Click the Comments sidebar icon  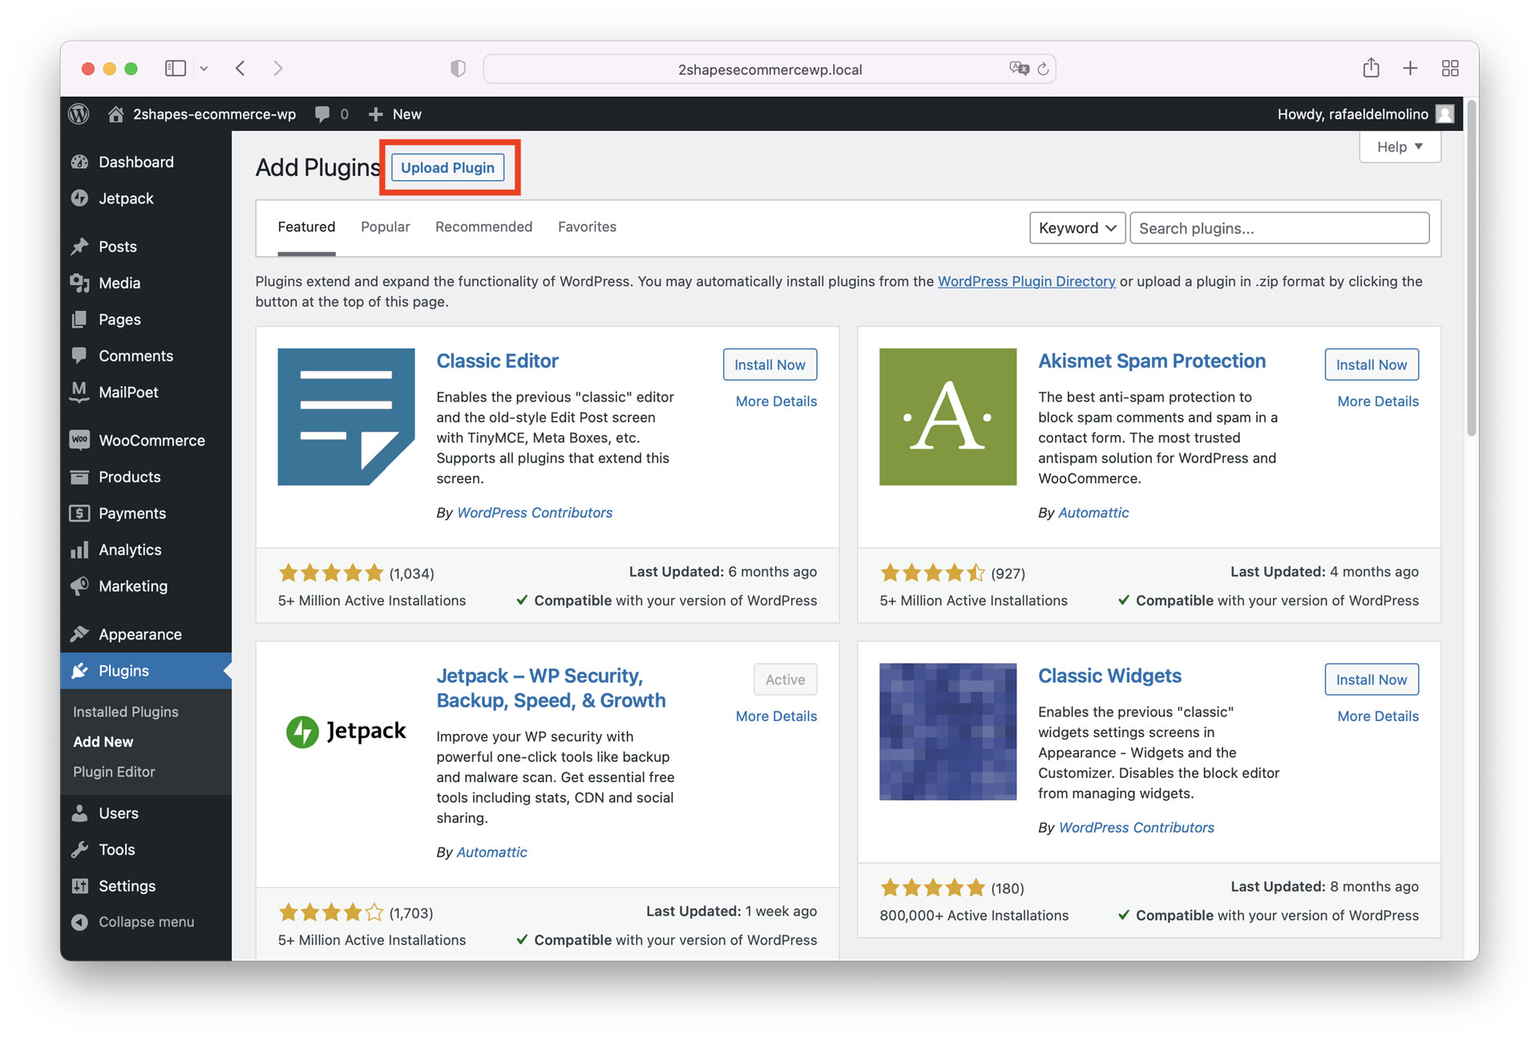pyautogui.click(x=79, y=355)
